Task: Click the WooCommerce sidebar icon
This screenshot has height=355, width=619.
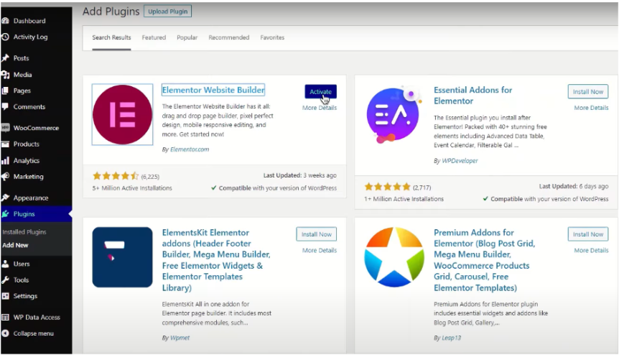Action: click(x=5, y=127)
